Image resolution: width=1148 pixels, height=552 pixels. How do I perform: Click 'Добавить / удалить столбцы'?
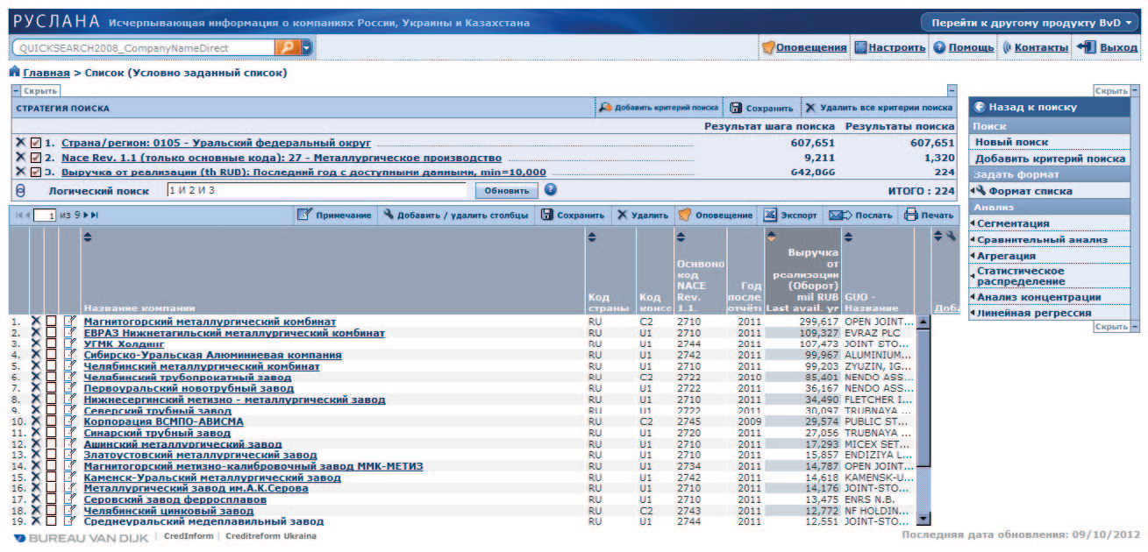click(456, 215)
